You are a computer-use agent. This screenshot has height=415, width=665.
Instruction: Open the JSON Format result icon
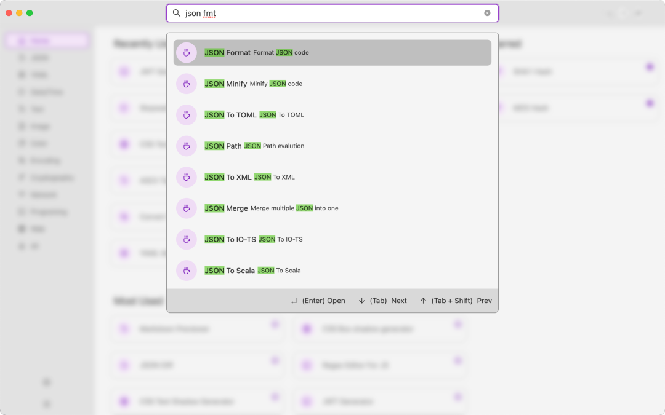click(x=186, y=53)
